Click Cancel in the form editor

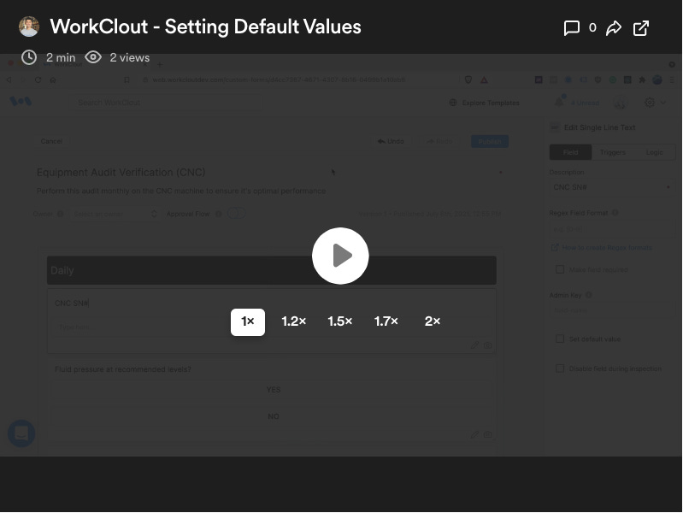pos(51,141)
